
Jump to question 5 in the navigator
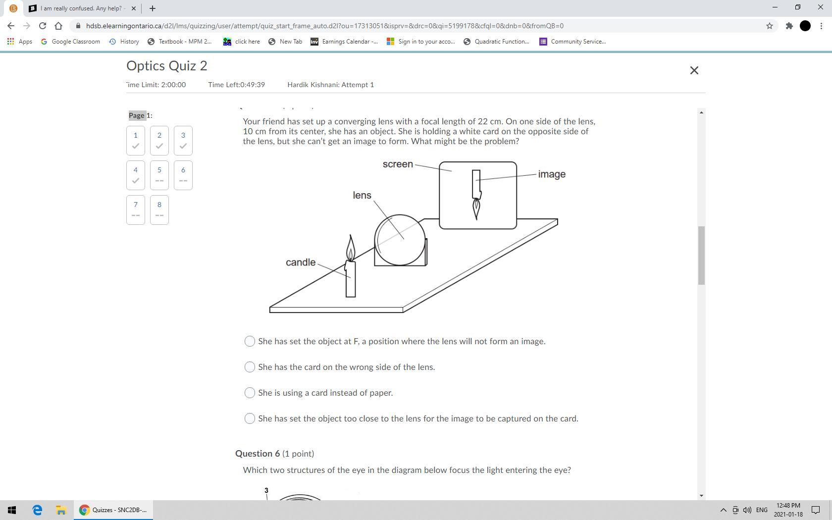click(x=159, y=175)
